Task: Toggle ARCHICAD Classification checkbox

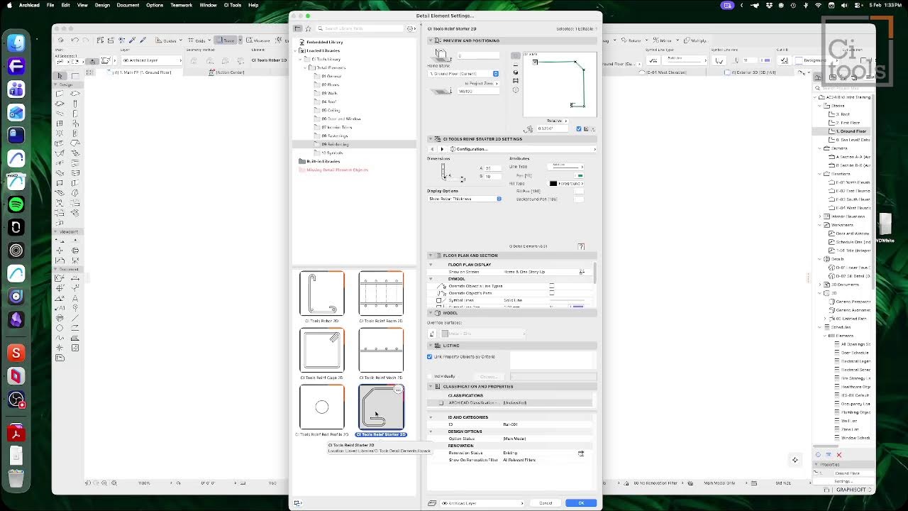Action: point(441,403)
